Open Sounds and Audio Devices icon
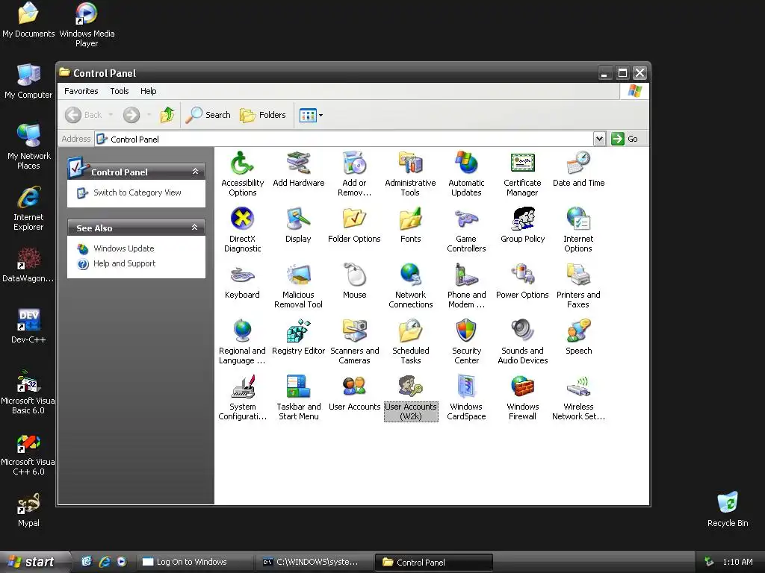 pos(522,342)
